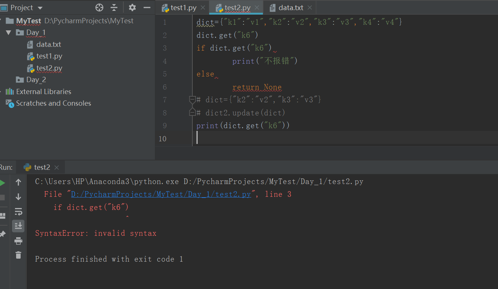Click 'SyntaxError: invalid syntax' console message
Viewport: 498px width, 289px height.
pos(96,233)
